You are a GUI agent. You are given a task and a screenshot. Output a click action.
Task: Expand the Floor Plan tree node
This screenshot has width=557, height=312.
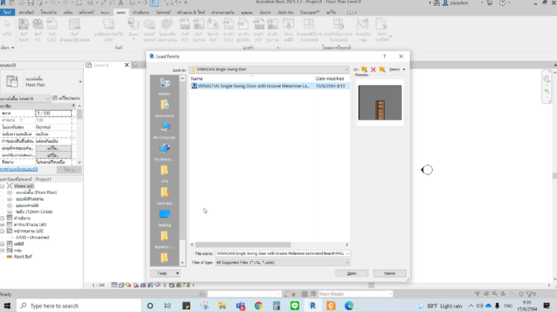point(10,192)
